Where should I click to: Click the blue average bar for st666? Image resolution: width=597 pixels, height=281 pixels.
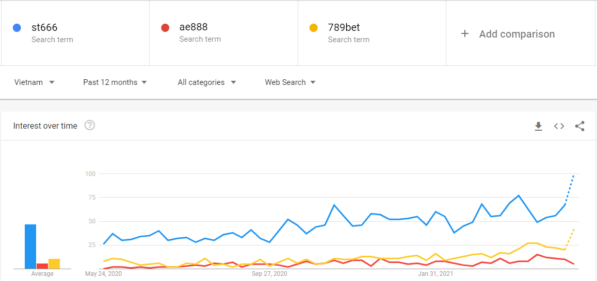click(30, 247)
